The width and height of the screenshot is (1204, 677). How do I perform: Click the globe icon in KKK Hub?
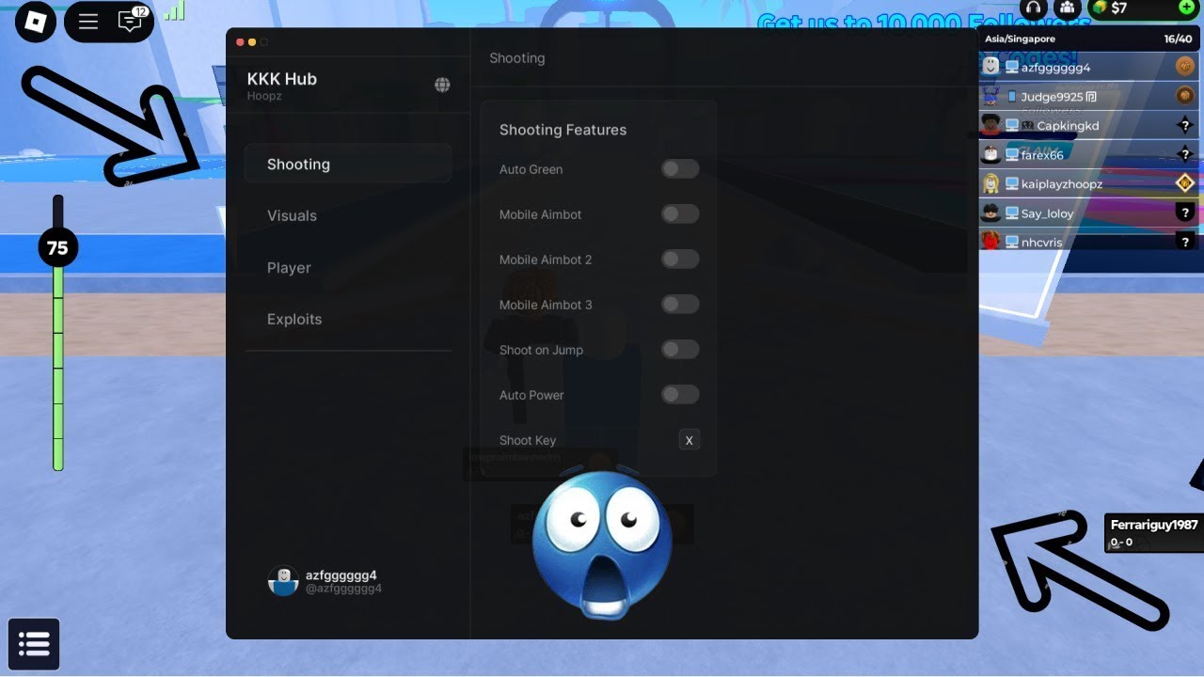(442, 85)
